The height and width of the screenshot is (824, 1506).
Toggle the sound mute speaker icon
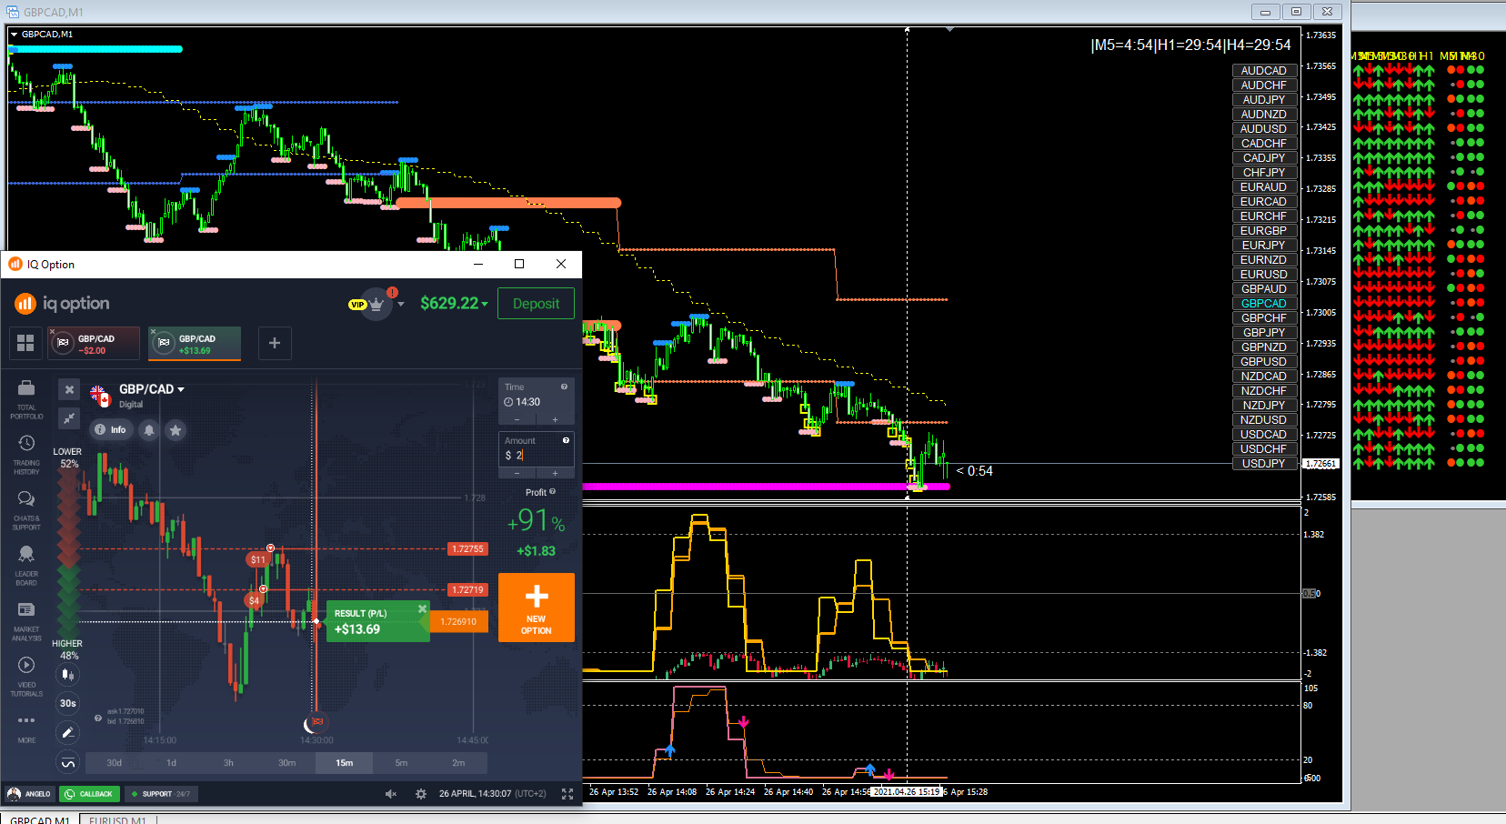pyautogui.click(x=391, y=794)
